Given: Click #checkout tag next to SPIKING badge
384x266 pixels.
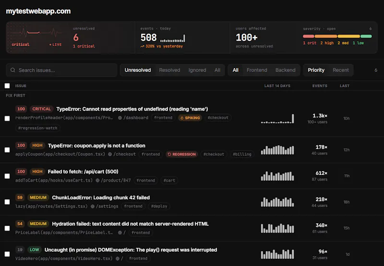Looking at the screenshot, I should point(218,118).
